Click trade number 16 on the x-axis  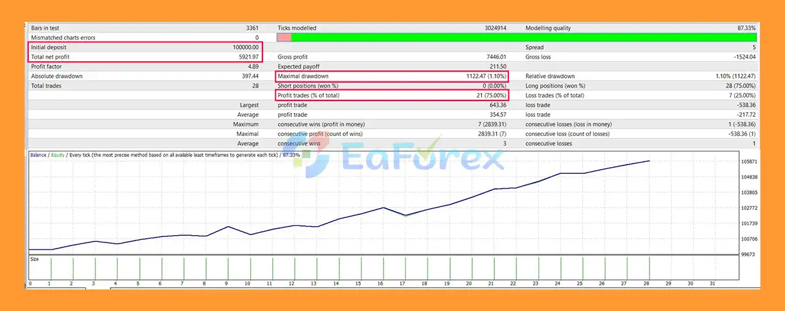(380, 283)
